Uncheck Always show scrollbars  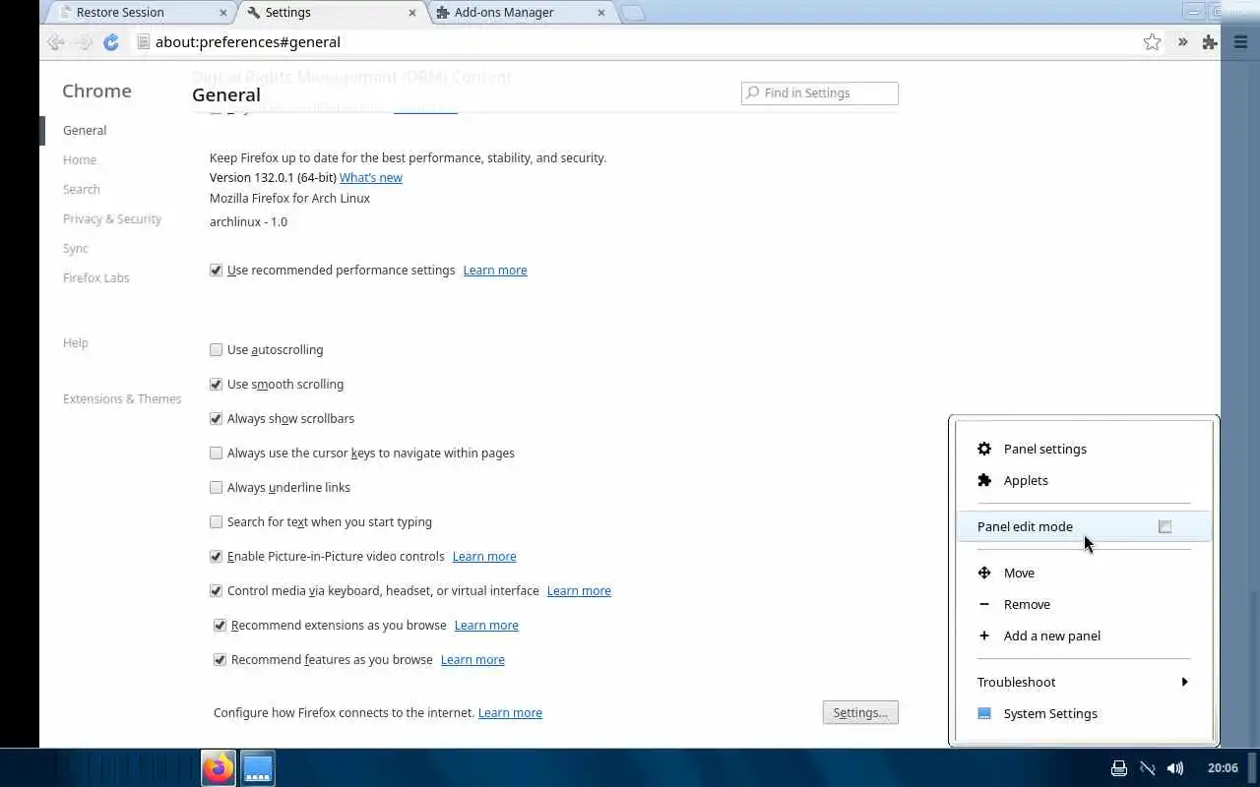(216, 418)
